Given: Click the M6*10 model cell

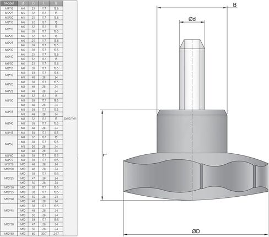Looking at the screenshot, I should coord(9,22).
